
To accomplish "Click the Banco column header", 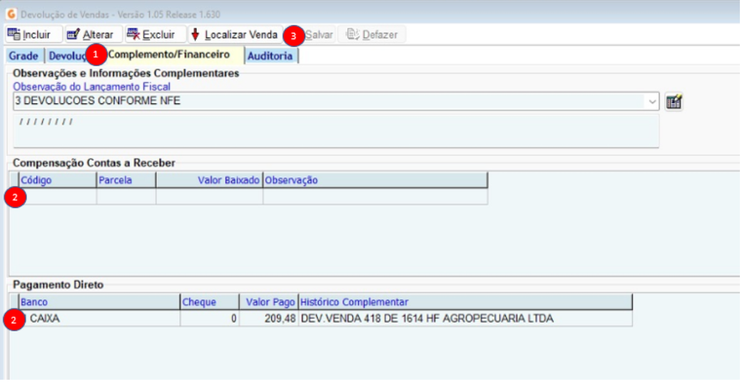I will coord(99,302).
